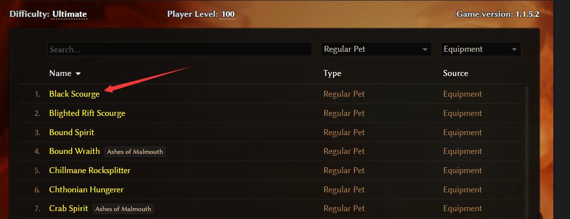Click Ashes of Malmouth tag on Bound Wraith
This screenshot has height=219, width=570.
[x=135, y=151]
